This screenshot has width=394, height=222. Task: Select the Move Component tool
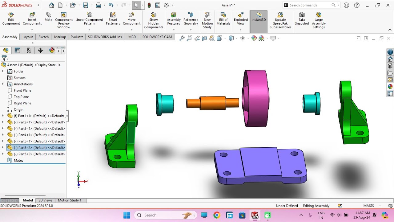(131, 19)
